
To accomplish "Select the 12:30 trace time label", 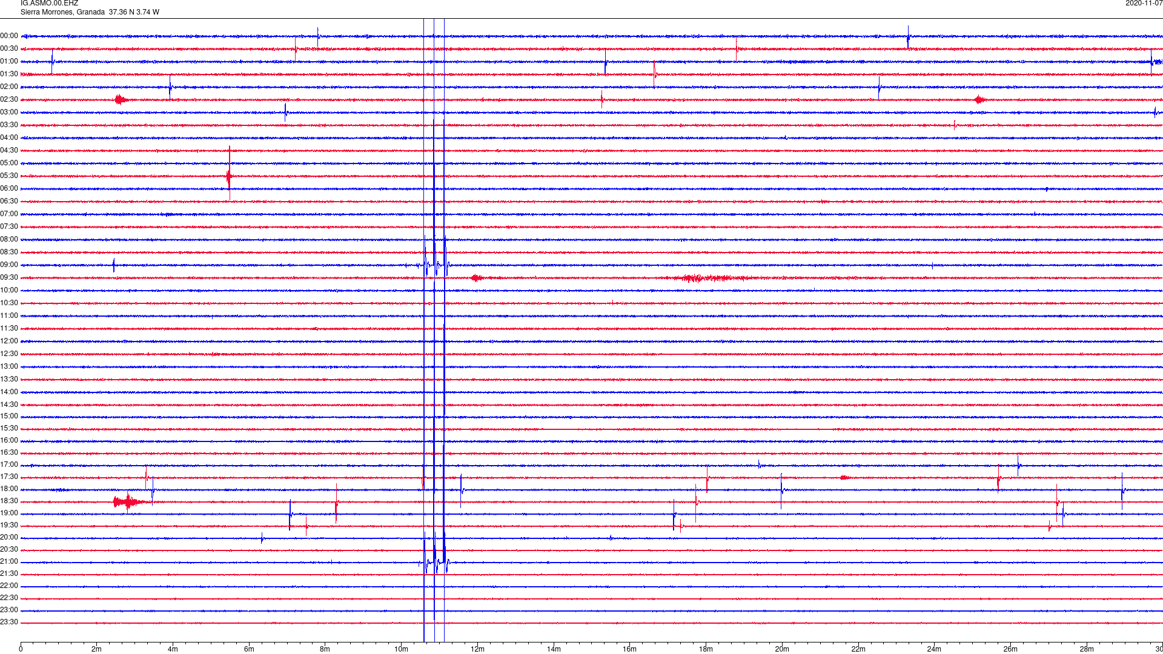I will click(x=9, y=354).
